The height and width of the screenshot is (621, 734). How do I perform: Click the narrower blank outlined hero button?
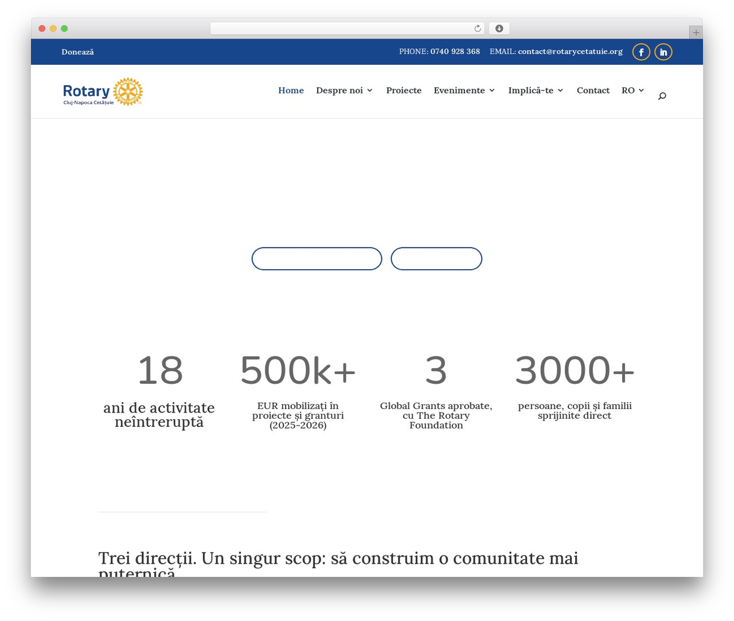click(436, 259)
